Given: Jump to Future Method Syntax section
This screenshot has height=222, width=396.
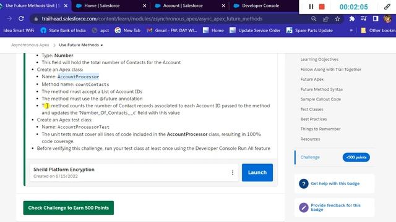Looking at the screenshot, I should (x=322, y=89).
